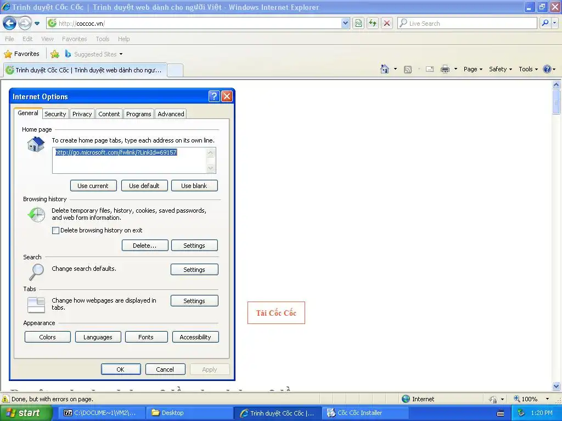
Task: Confirm with the OK button
Action: pos(121,369)
